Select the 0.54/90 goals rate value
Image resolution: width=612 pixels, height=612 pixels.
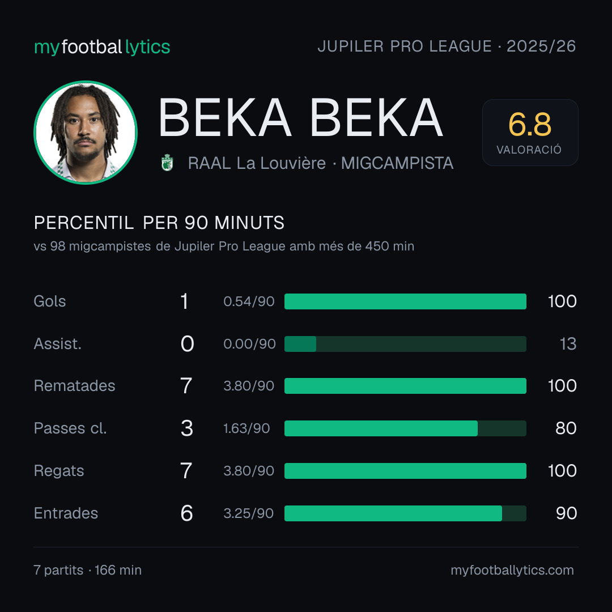pyautogui.click(x=249, y=301)
